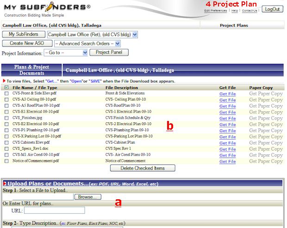287x228 pixels.
Task: Click the File Name / File Type column header
Action: pyautogui.click(x=35, y=88)
